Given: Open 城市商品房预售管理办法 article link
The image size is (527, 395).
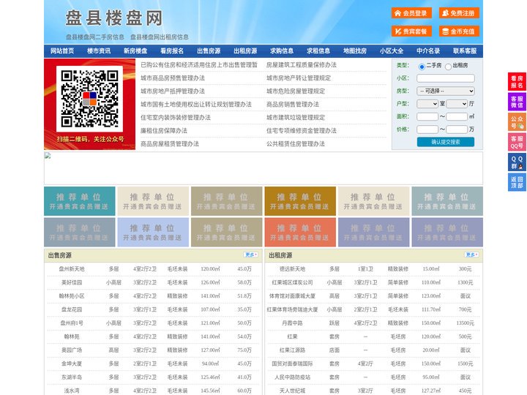Looking at the screenshot, I should coord(173,78).
